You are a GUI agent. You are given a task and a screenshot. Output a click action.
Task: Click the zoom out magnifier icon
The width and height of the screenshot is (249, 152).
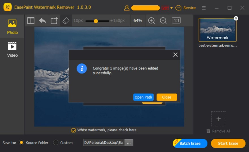click(163, 21)
